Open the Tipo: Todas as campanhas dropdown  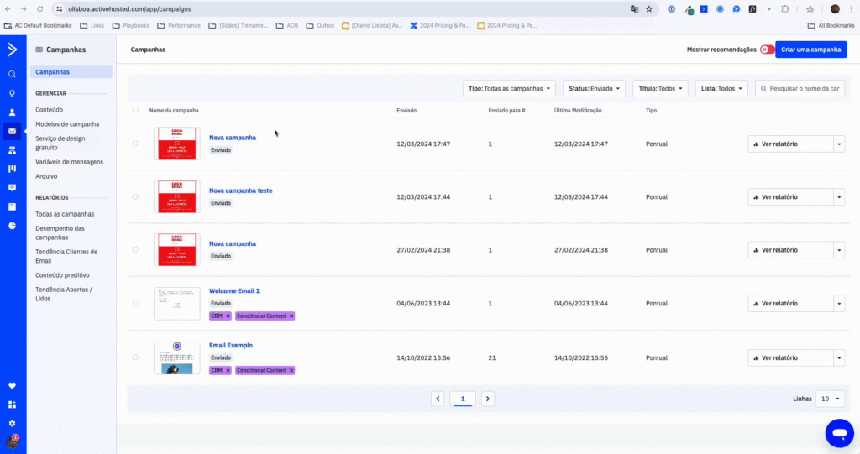coord(509,88)
